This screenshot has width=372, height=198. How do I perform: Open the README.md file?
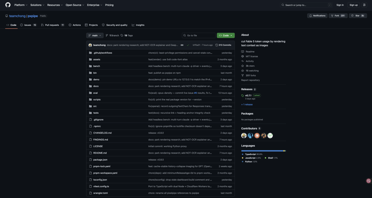[x=100, y=153]
